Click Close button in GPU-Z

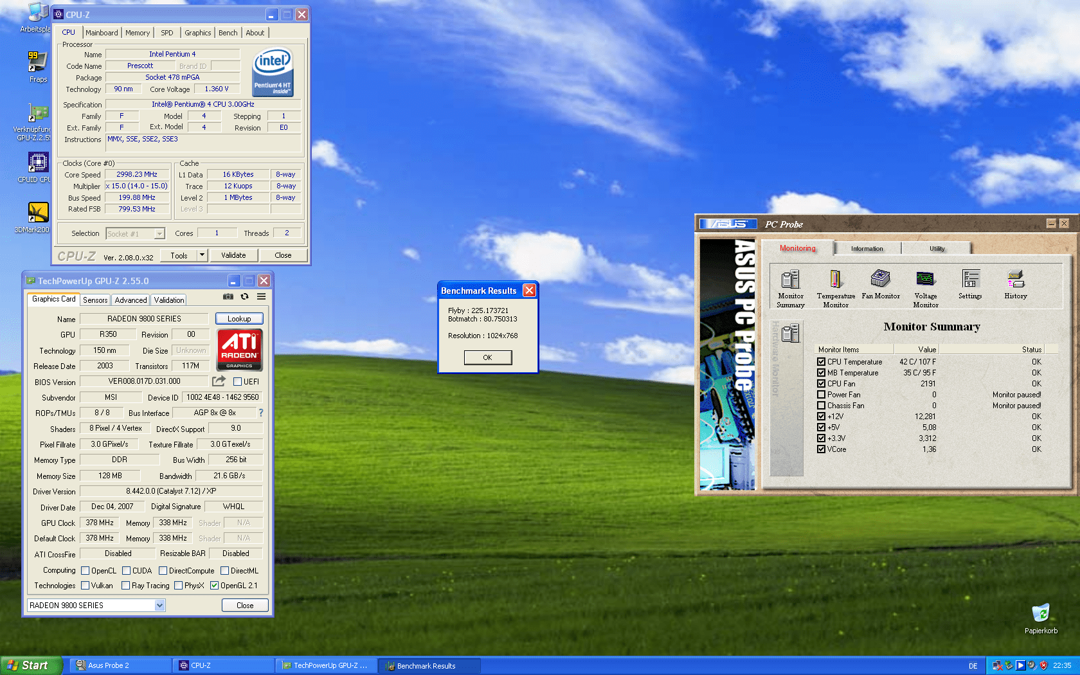click(245, 606)
